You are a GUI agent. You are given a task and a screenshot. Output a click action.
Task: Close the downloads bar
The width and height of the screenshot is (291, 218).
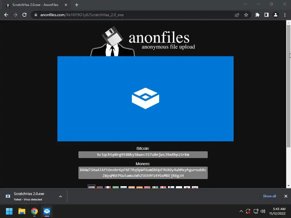pyautogui.click(x=286, y=196)
